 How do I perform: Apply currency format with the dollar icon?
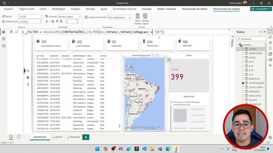coord(46,22)
